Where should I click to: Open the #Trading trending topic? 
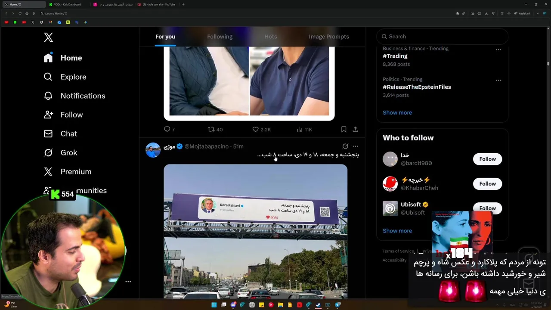(x=395, y=56)
